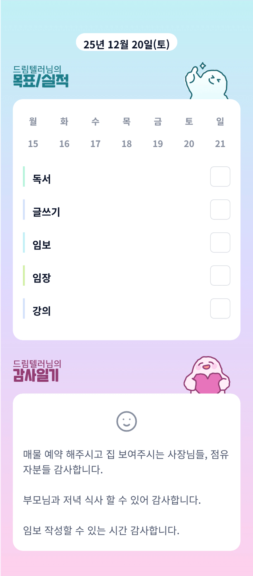The image size is (253, 576).
Task: Tick the 강의 goal checkbox
Action: (220, 308)
